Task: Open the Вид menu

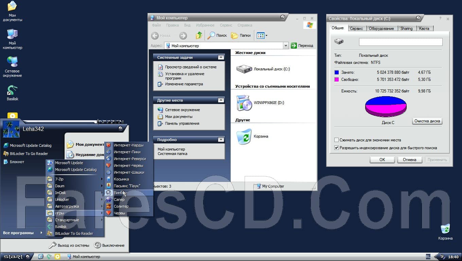Action: pos(187,25)
